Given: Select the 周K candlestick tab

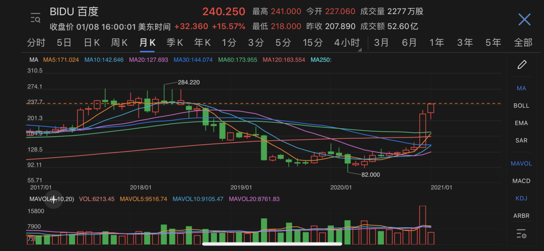Looking at the screenshot, I should [119, 43].
